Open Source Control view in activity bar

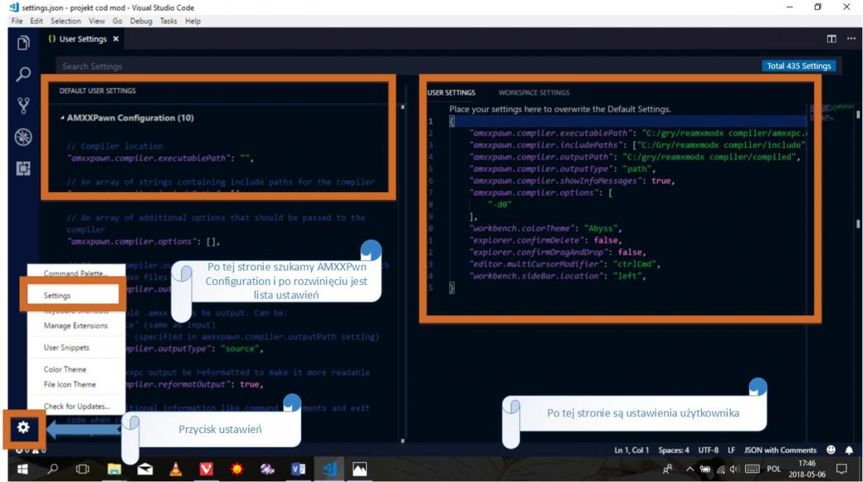24,106
